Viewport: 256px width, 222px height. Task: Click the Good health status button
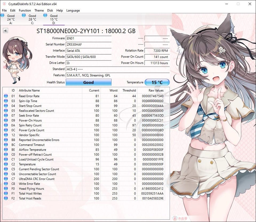point(88,82)
